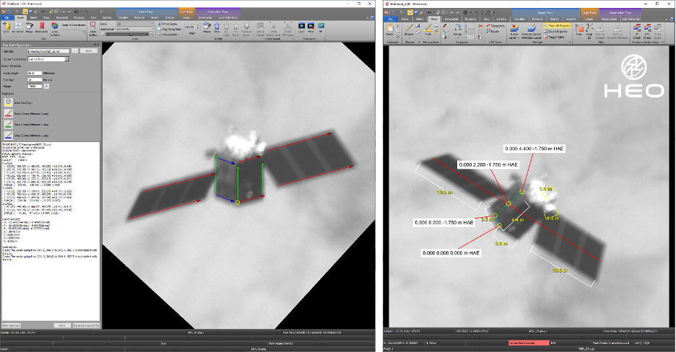This screenshot has height=352, width=676.
Task: Select the Glove tool in left window
Action: [x=6, y=28]
